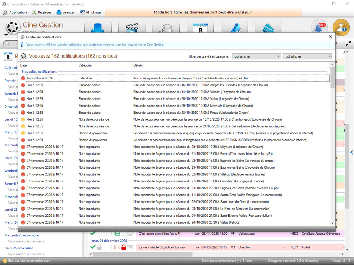Click the notification bell with 99+ badge
Screen dimensions: 354x265
pos(319,27)
